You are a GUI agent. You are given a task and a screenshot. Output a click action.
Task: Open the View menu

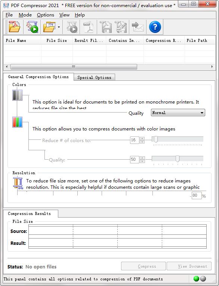[x=64, y=15]
